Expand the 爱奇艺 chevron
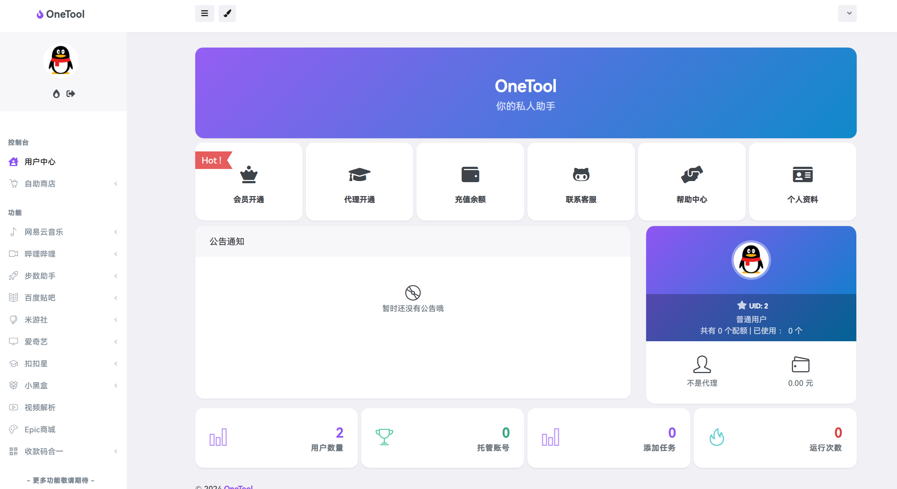This screenshot has height=489, width=897. point(116,342)
